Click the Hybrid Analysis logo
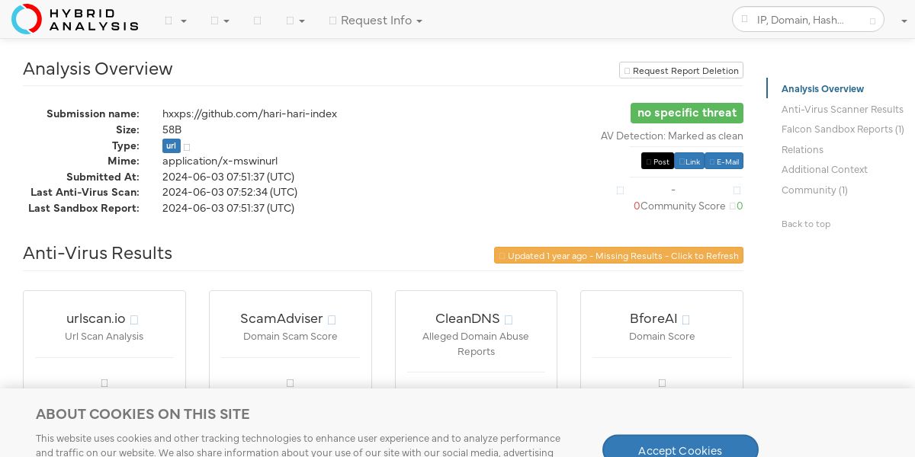The image size is (915, 457). tap(75, 19)
